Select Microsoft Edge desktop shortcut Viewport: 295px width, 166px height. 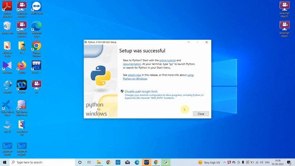coord(36,29)
